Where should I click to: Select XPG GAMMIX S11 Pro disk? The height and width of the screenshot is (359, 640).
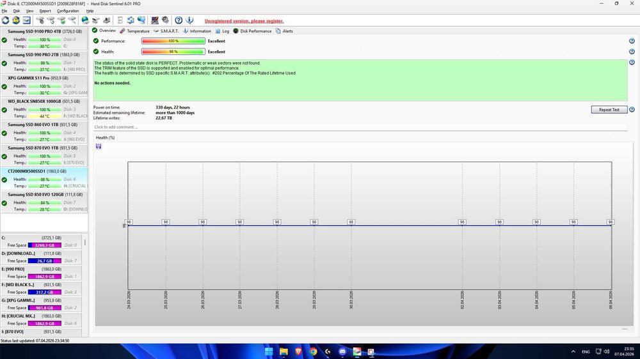click(x=44, y=85)
